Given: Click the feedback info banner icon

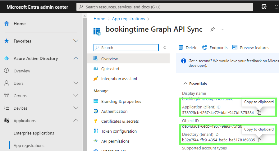Looking at the screenshot, I should [183, 61].
